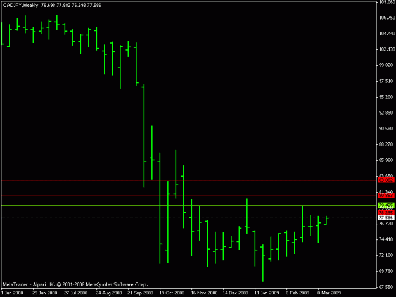This screenshot has width=396, height=297.
Task: Click the most recent weekly bar on the chart
Action: 326,220
